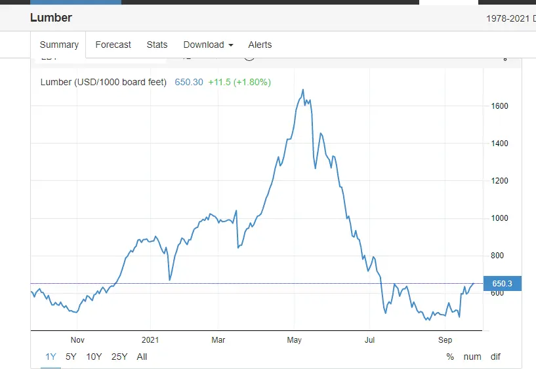Image resolution: width=536 pixels, height=369 pixels.
Task: Select the 1Y time range
Action: pos(51,357)
